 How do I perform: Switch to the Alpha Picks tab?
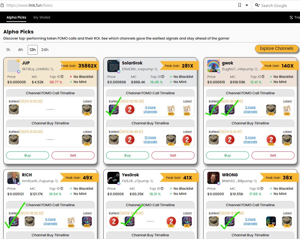coord(16,17)
